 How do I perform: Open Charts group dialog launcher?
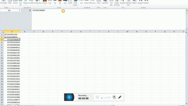tap(78, 7)
